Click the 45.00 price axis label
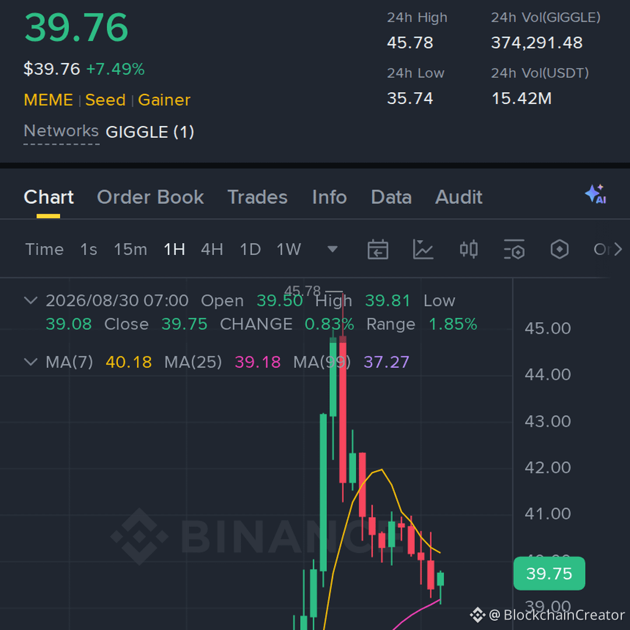The height and width of the screenshot is (630, 630). [548, 328]
